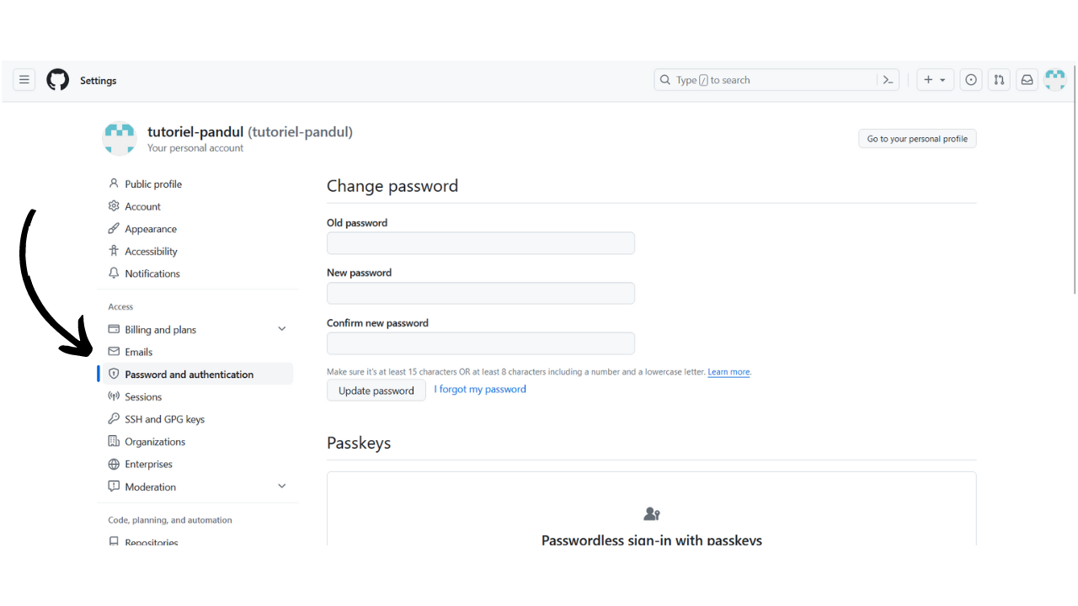Open the issues icon in the header

click(x=970, y=79)
